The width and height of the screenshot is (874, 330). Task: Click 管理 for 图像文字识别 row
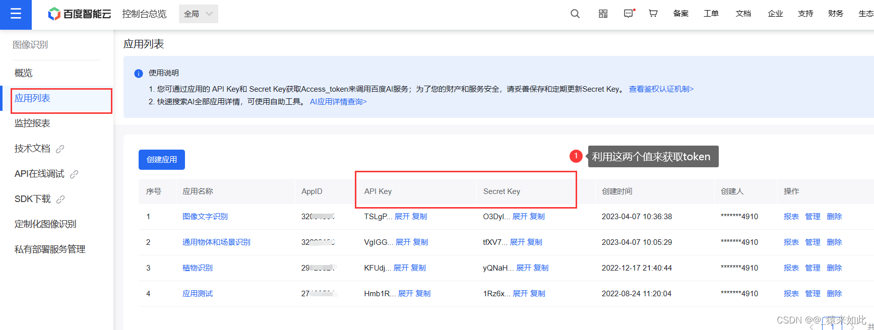pyautogui.click(x=813, y=217)
